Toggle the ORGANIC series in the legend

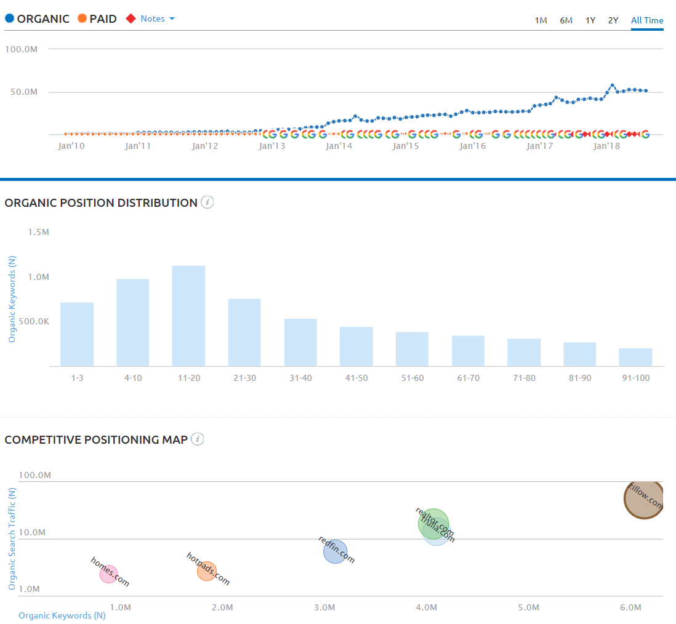click(x=37, y=18)
